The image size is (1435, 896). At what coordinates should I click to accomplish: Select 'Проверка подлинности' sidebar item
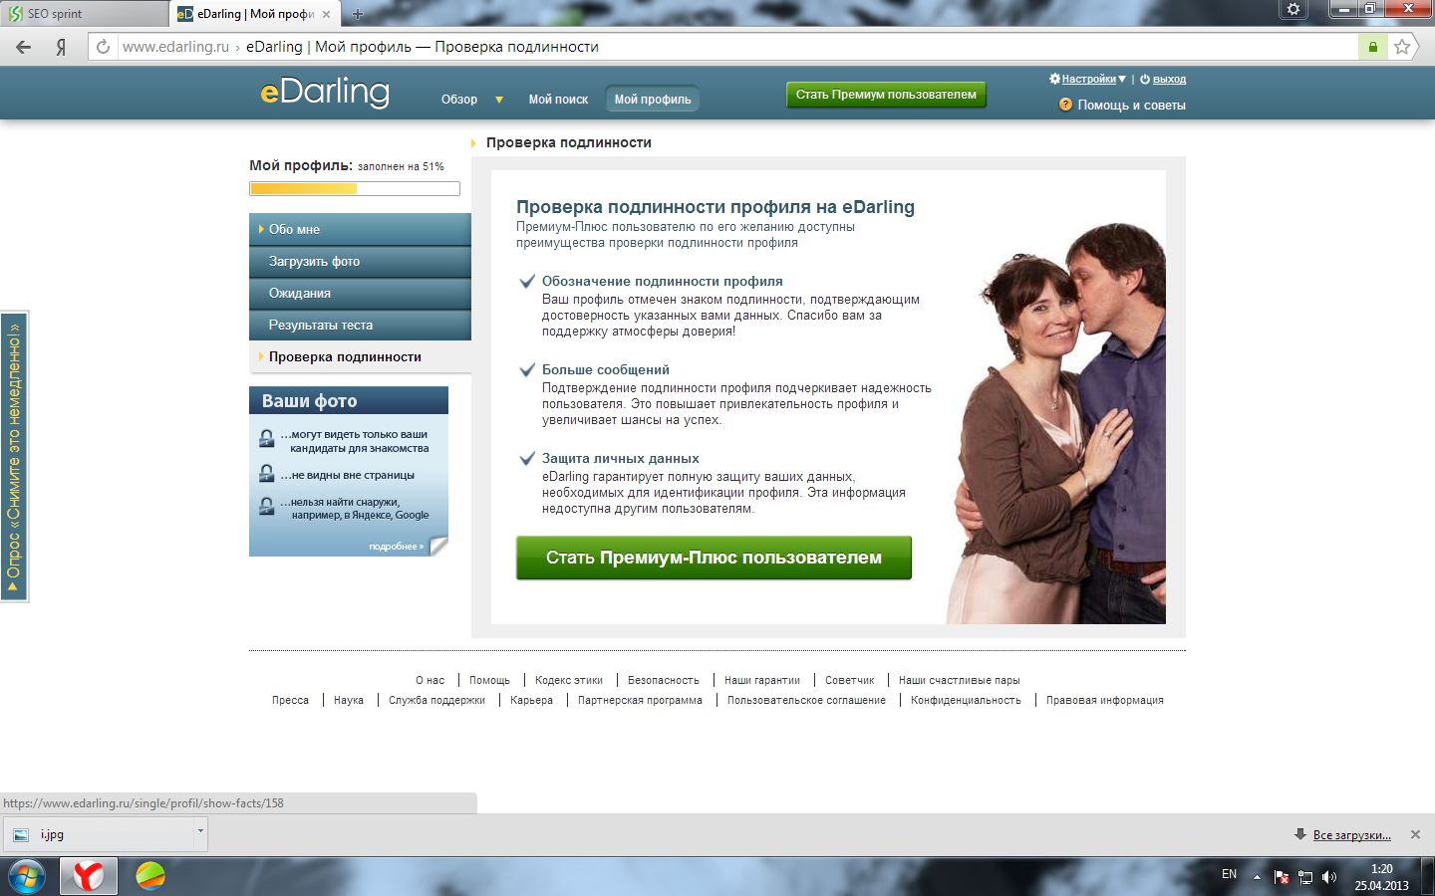coord(360,356)
